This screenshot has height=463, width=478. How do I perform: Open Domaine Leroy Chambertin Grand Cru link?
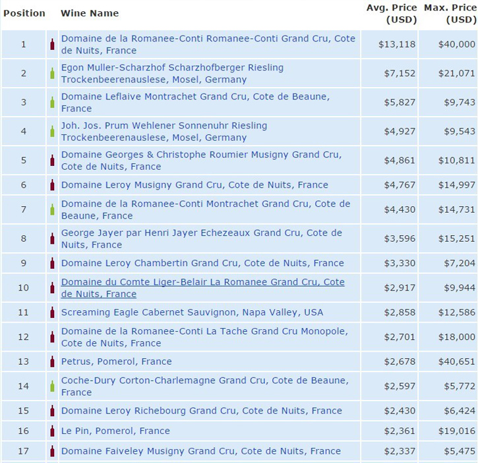(202, 263)
